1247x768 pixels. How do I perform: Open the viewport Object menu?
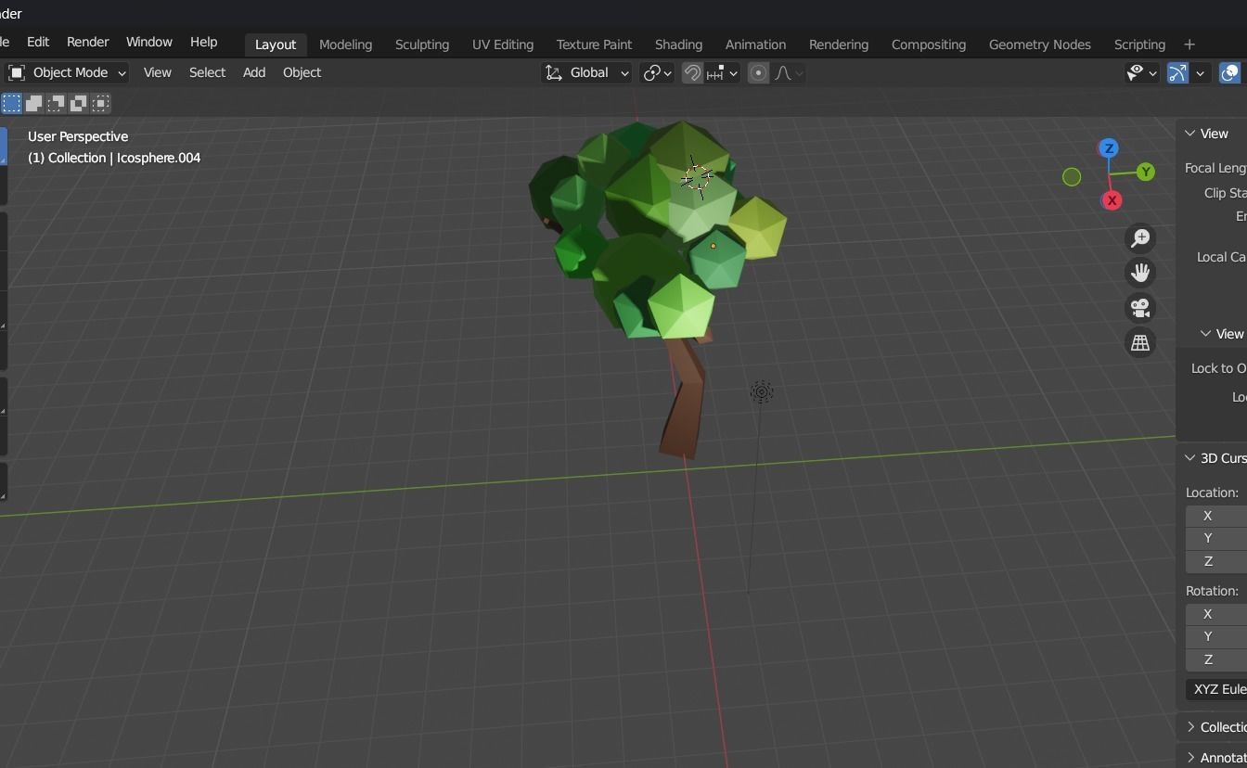coord(302,72)
